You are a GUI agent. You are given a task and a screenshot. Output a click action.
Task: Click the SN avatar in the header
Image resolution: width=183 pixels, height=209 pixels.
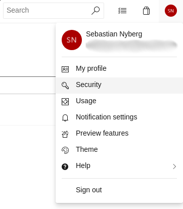pyautogui.click(x=171, y=11)
